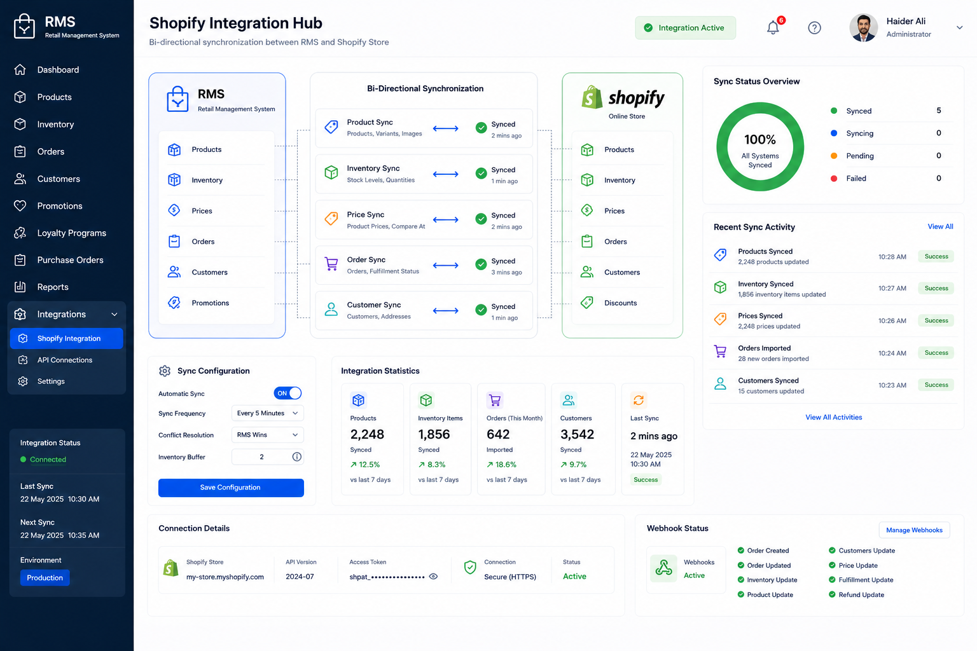Click Save Configuration button
This screenshot has width=977, height=651.
(231, 488)
